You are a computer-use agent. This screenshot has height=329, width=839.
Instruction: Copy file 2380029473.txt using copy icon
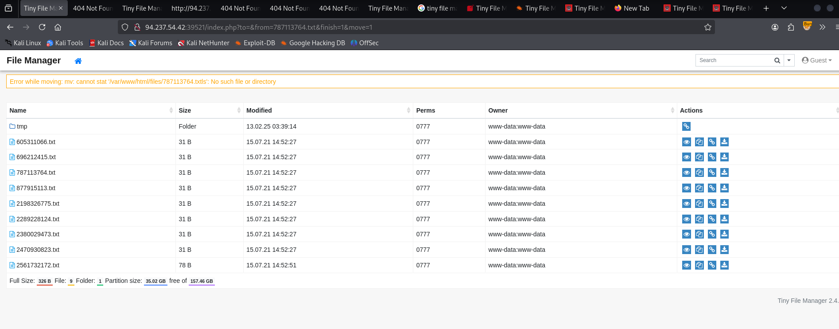click(x=699, y=234)
